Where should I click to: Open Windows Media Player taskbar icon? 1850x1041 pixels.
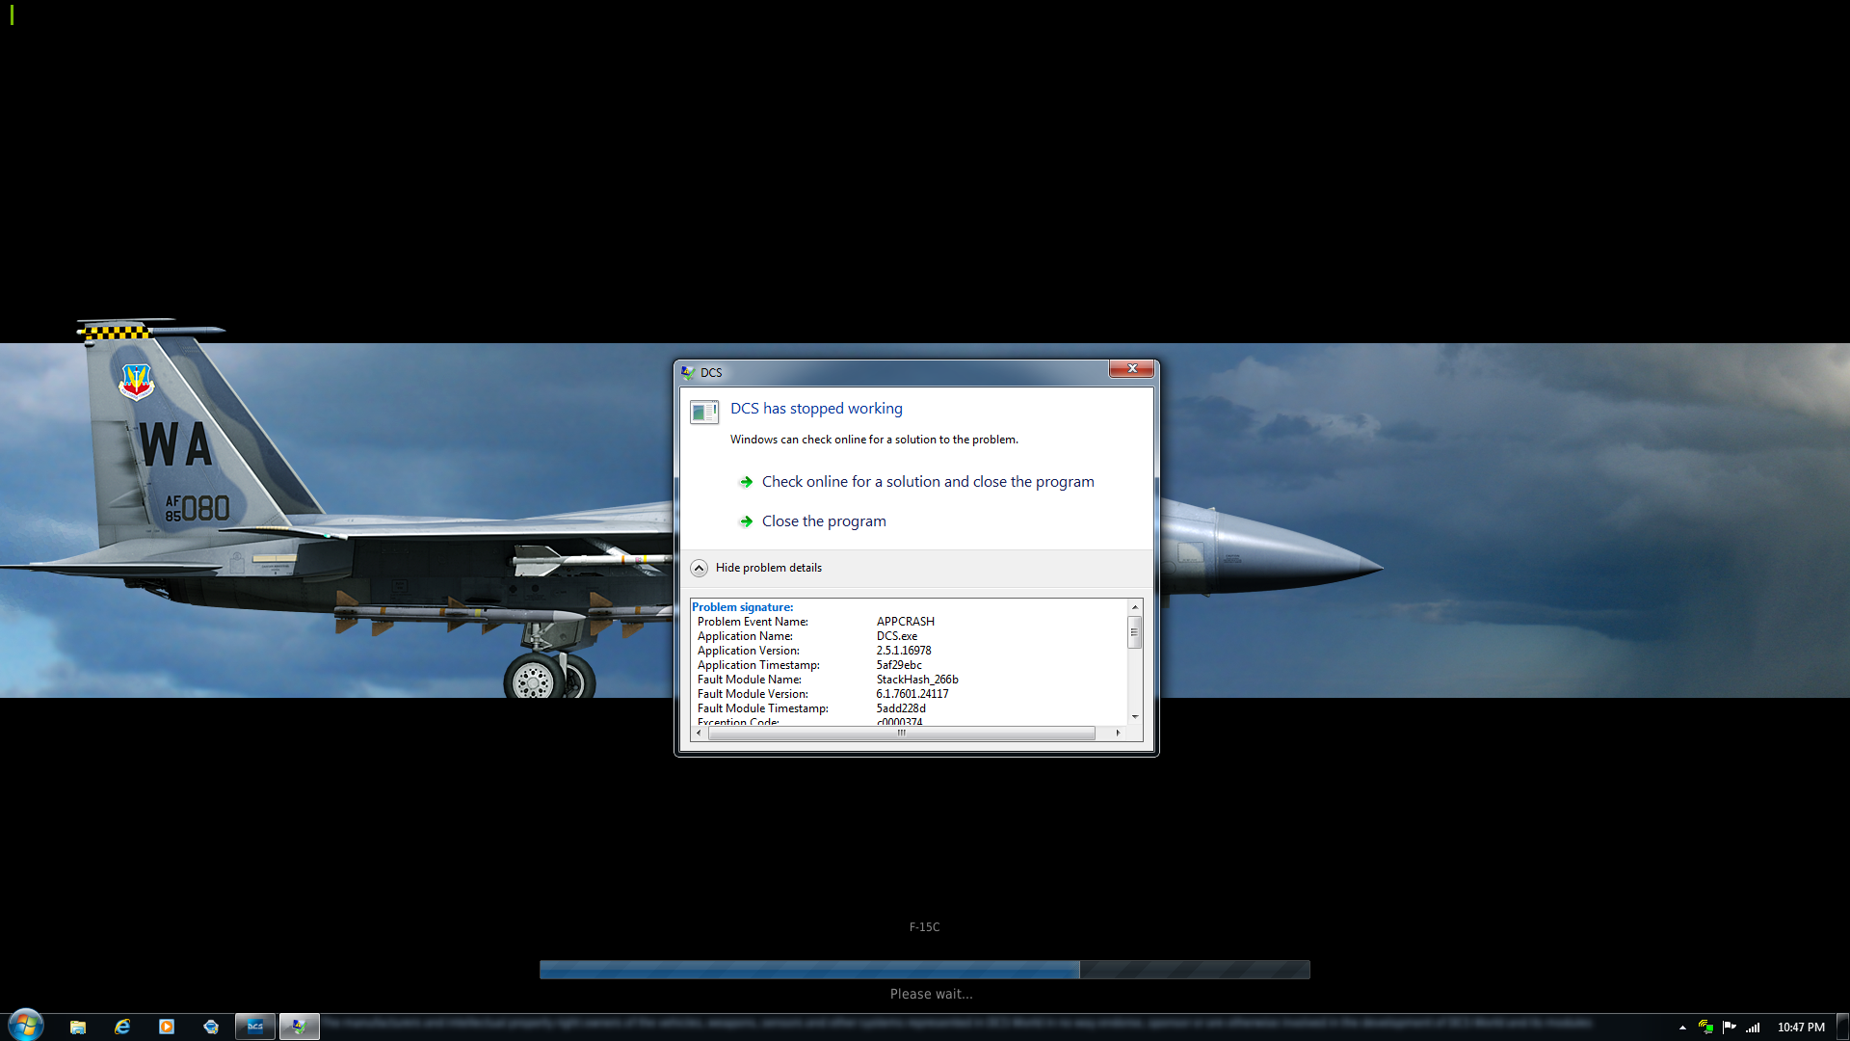pyautogui.click(x=167, y=1027)
